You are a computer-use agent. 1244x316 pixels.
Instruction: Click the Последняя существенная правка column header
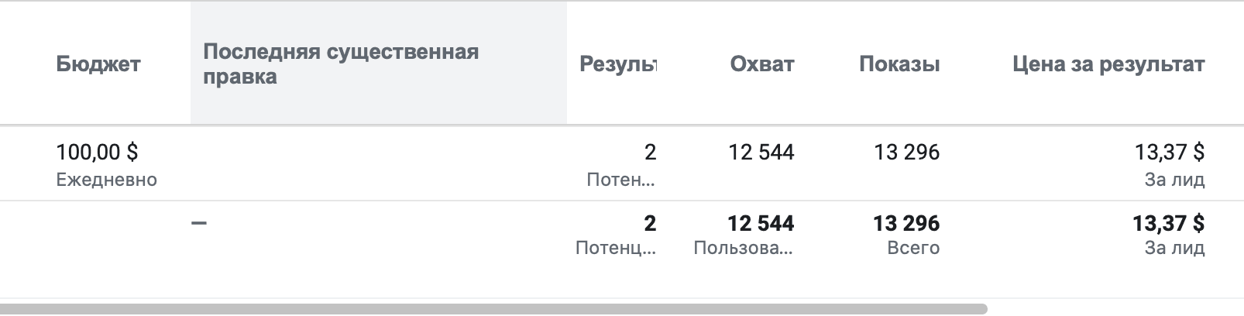341,64
